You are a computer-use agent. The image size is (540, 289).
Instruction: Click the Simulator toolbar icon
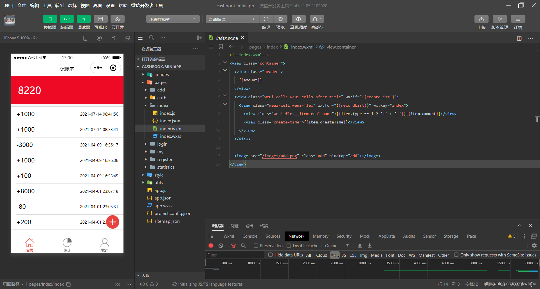click(50, 19)
